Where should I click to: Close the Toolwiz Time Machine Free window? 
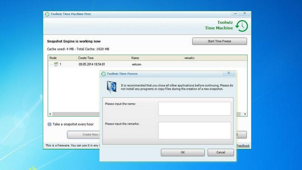click(x=245, y=13)
